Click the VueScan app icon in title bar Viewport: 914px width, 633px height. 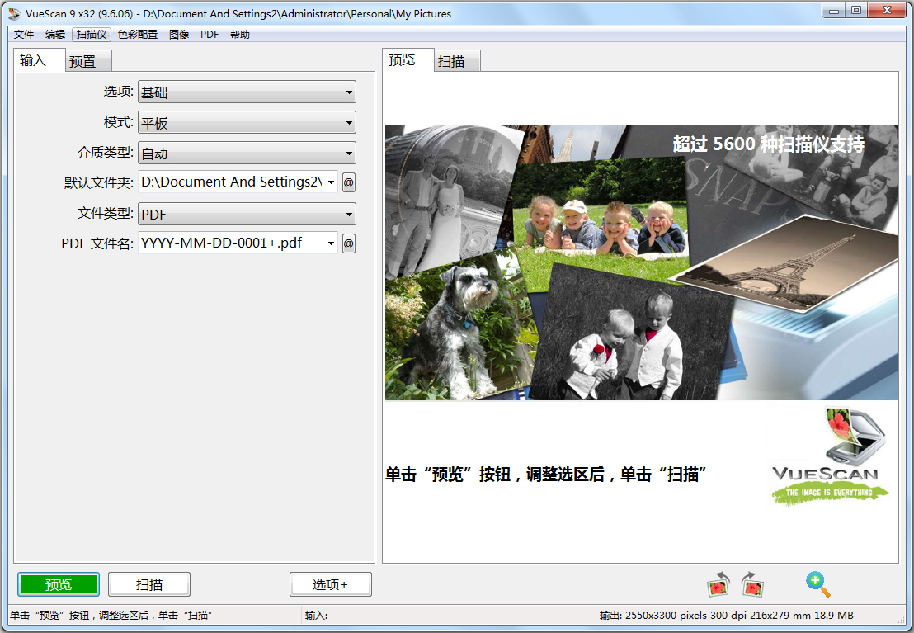(x=15, y=13)
